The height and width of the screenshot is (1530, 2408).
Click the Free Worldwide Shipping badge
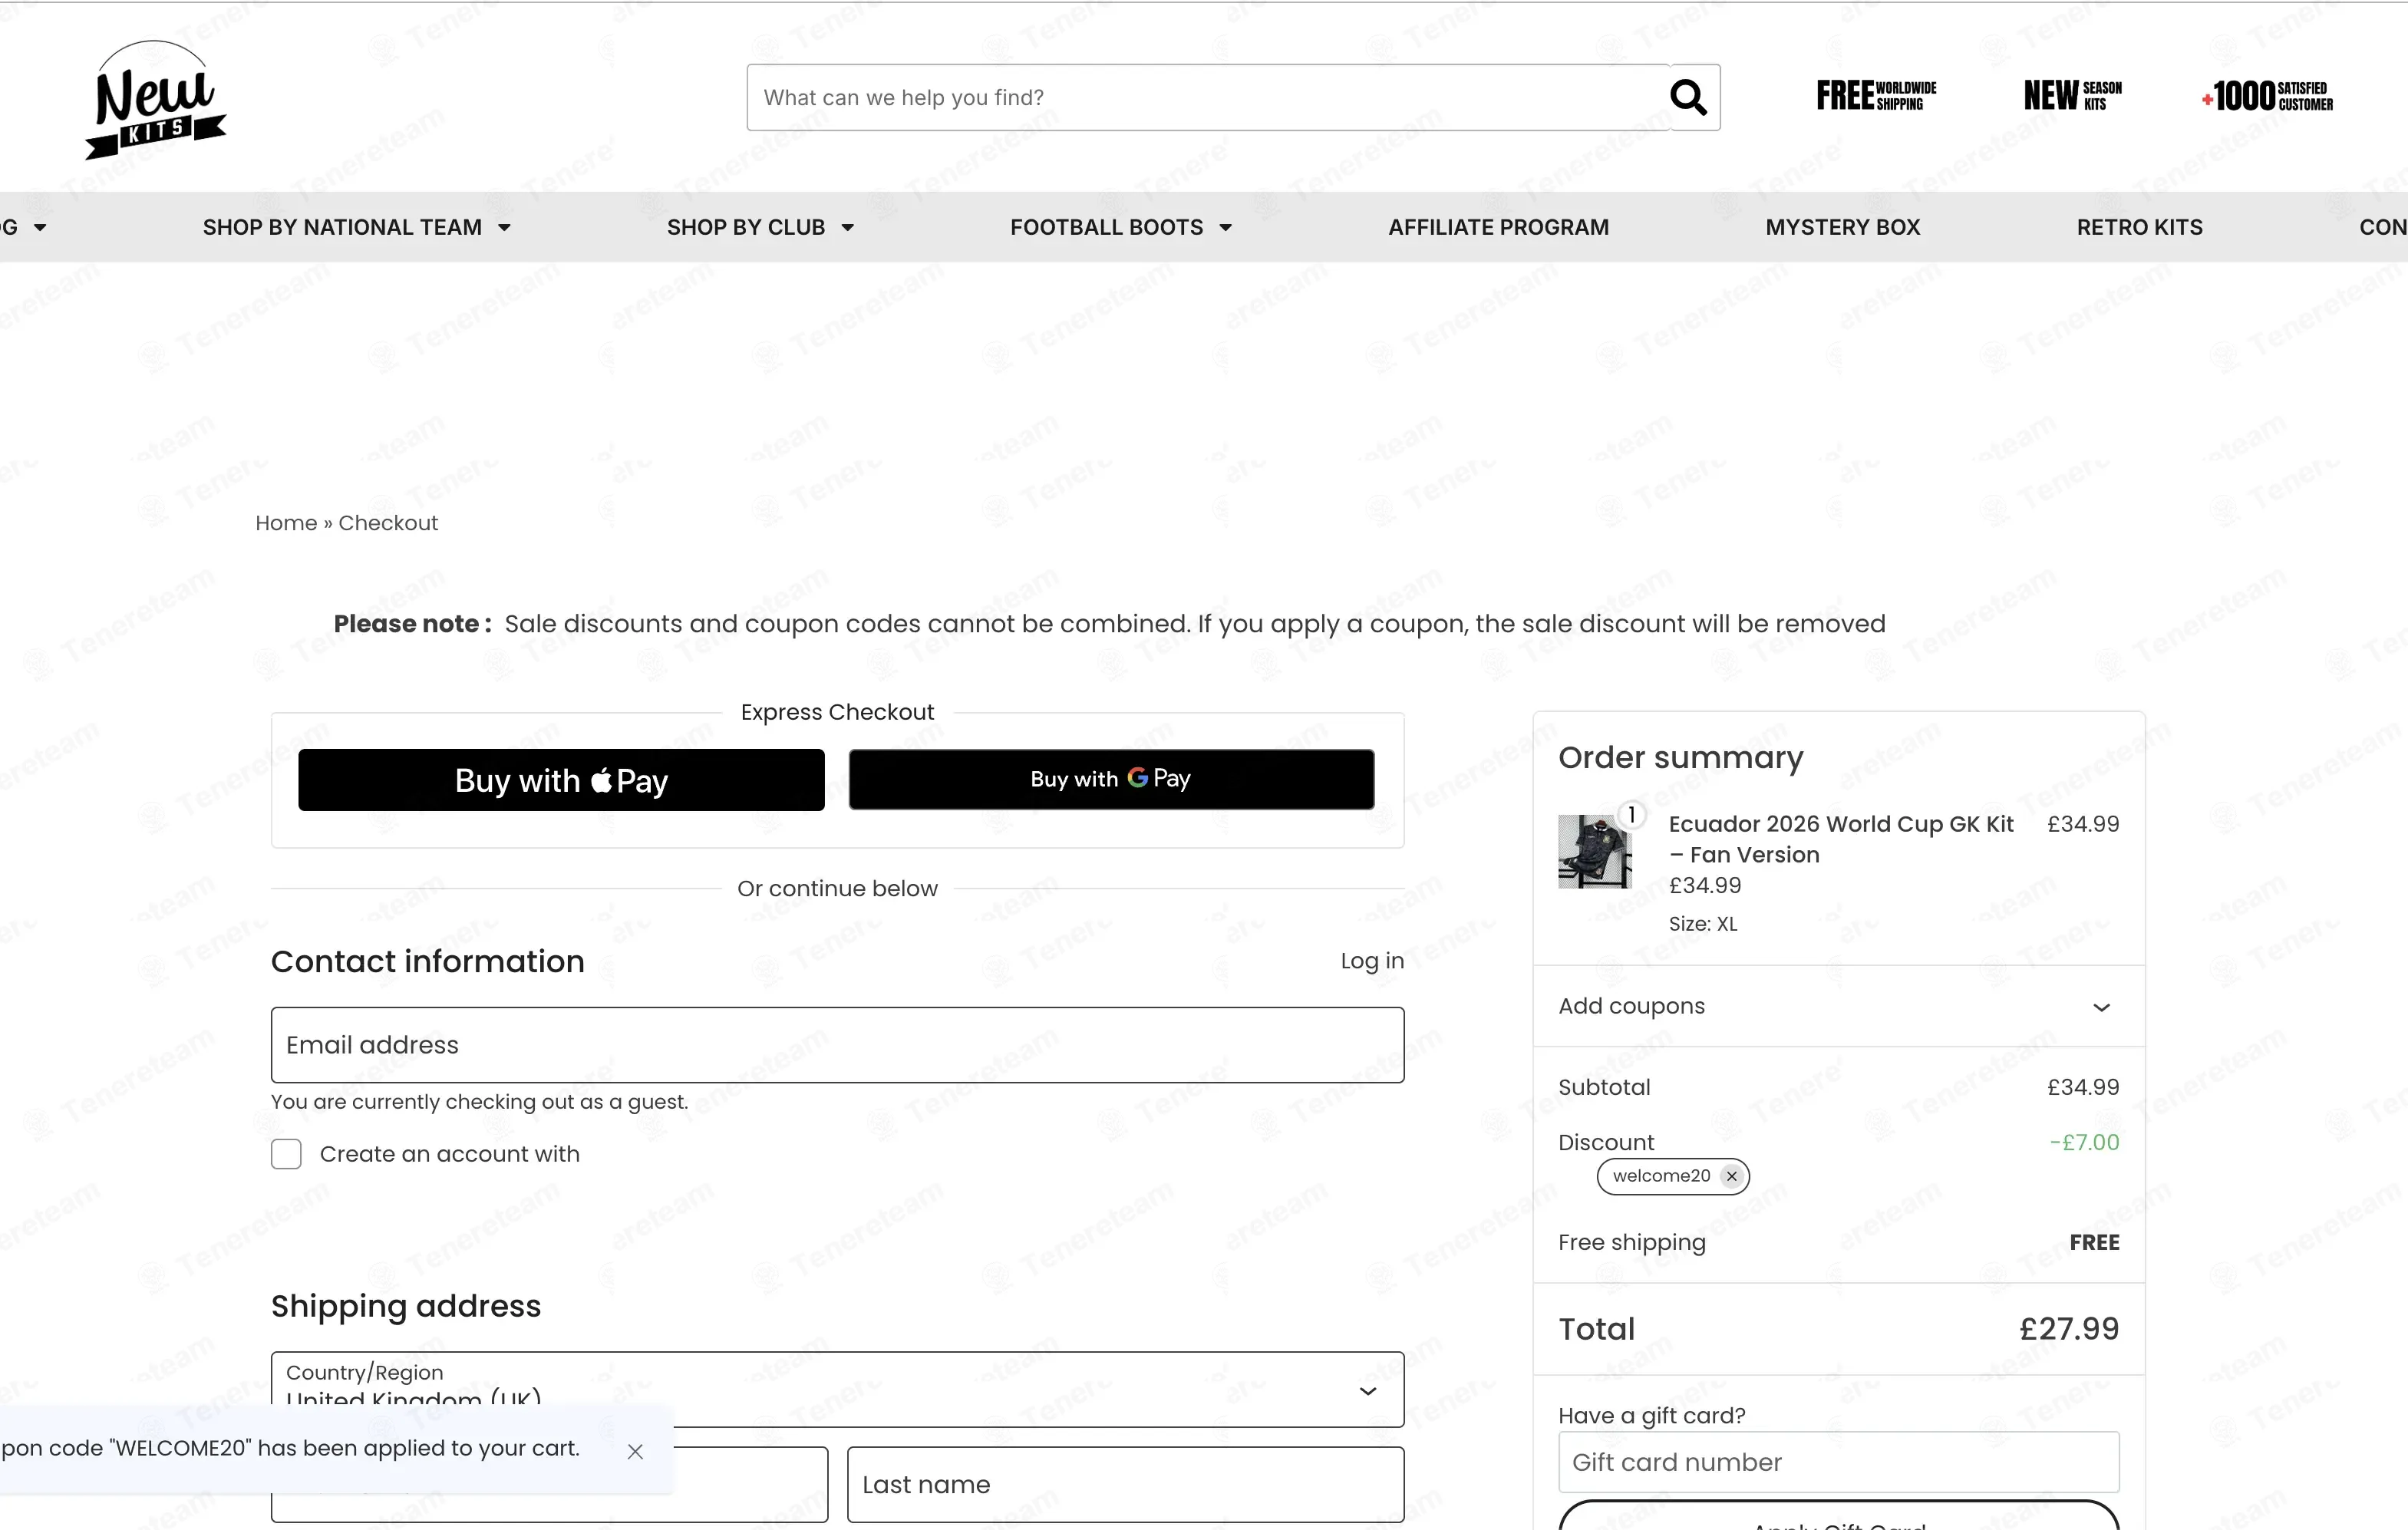tap(1876, 96)
